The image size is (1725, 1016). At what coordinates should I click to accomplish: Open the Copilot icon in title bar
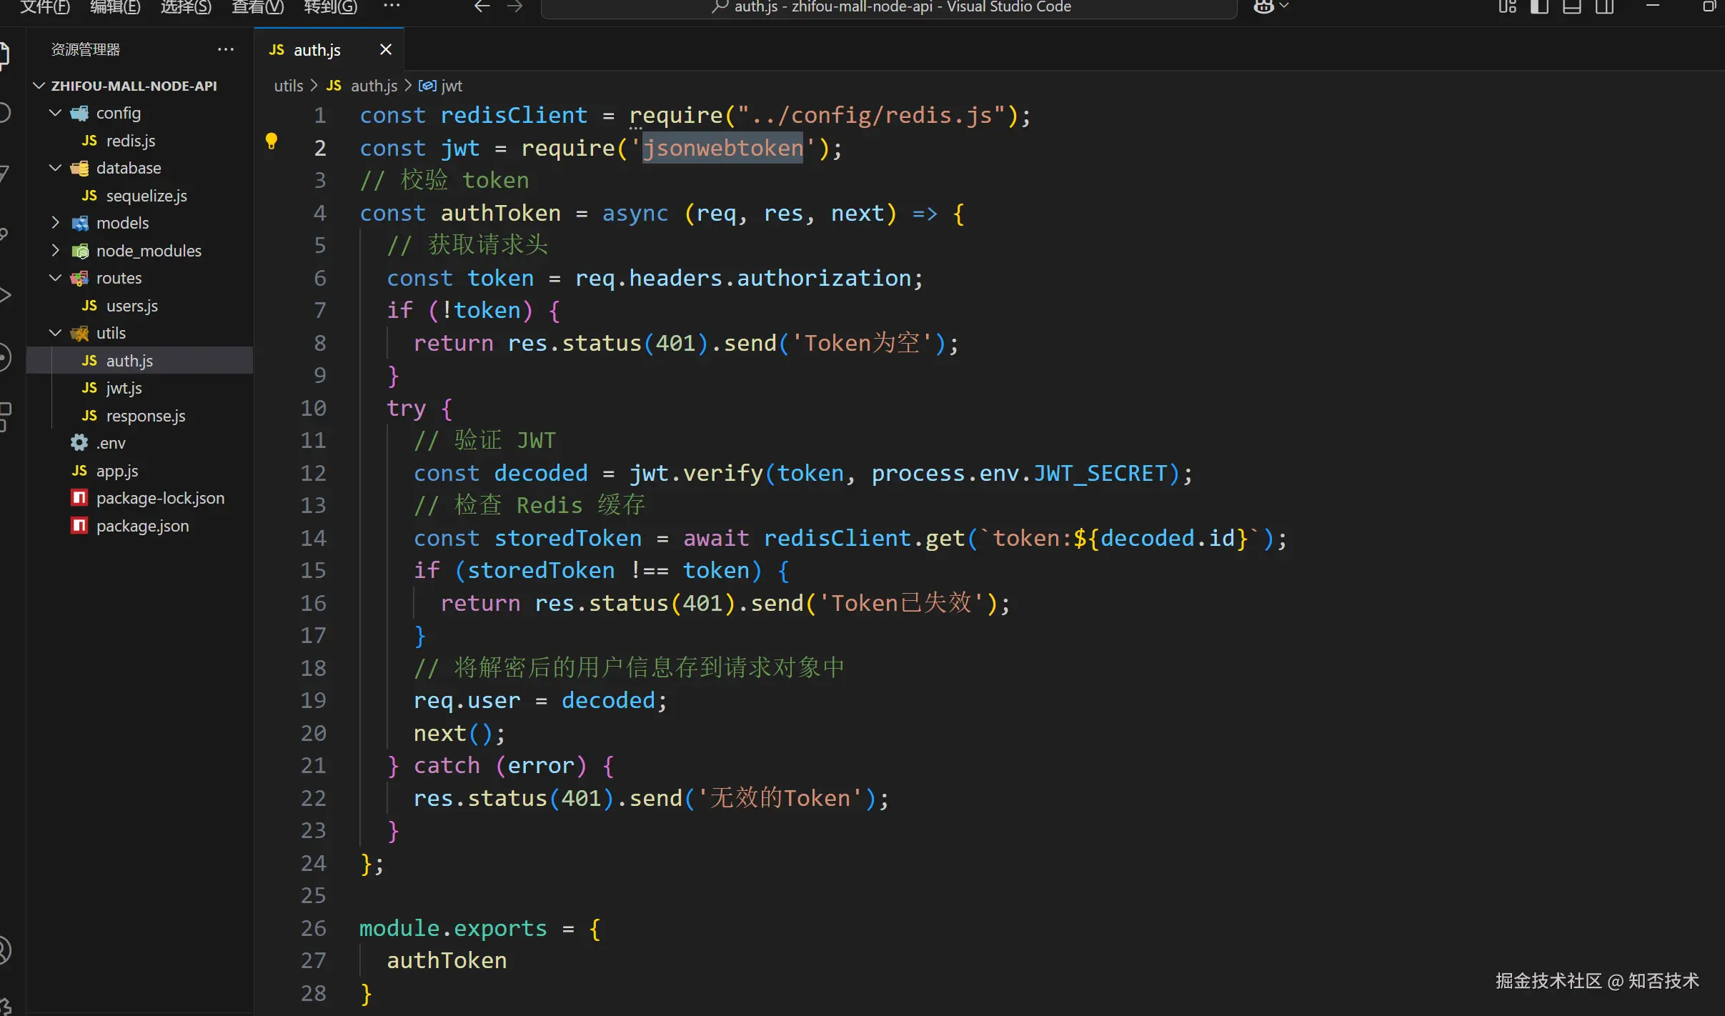(x=1263, y=7)
